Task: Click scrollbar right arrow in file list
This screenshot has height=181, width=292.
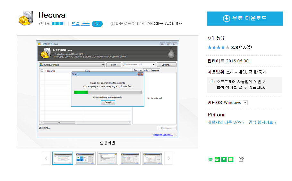Action: point(129,123)
